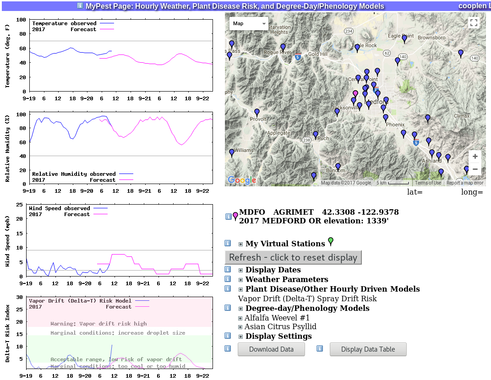Click Refresh to reset the display

tap(293, 257)
